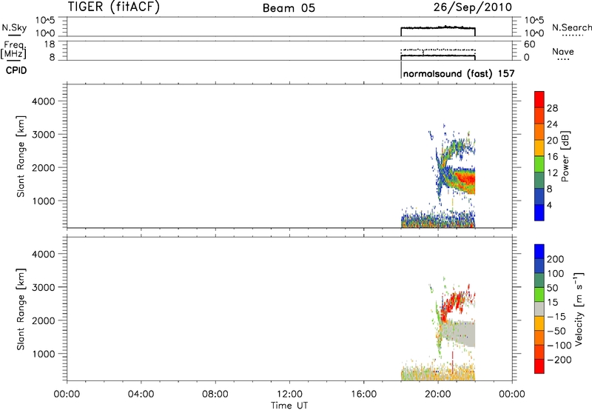Image resolution: width=592 pixels, height=410 pixels.
Task: Click 'Slant Range [km]' label of velocity panel
Action: tap(21, 309)
